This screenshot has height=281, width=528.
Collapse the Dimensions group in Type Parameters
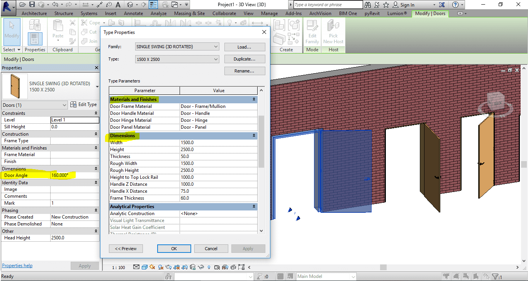point(254,136)
